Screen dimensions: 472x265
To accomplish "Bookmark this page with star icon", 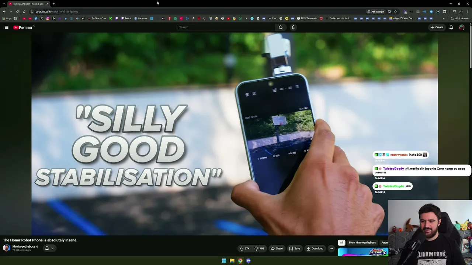I will (x=395, y=11).
